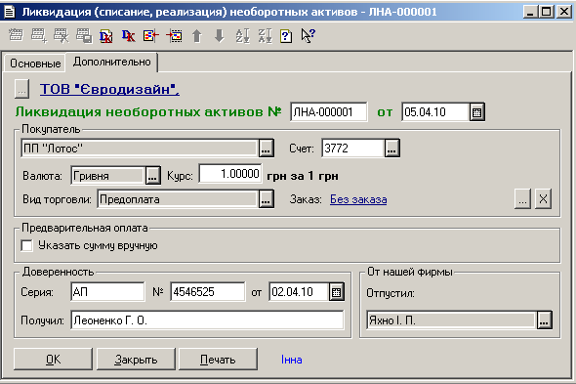Open order selection ellipsis button near Без заказа

(x=522, y=199)
